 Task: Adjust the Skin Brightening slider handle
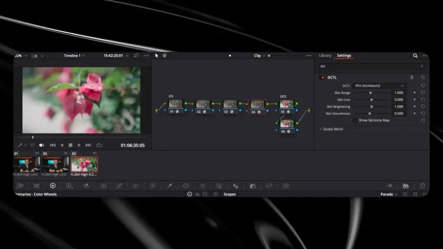(x=372, y=106)
